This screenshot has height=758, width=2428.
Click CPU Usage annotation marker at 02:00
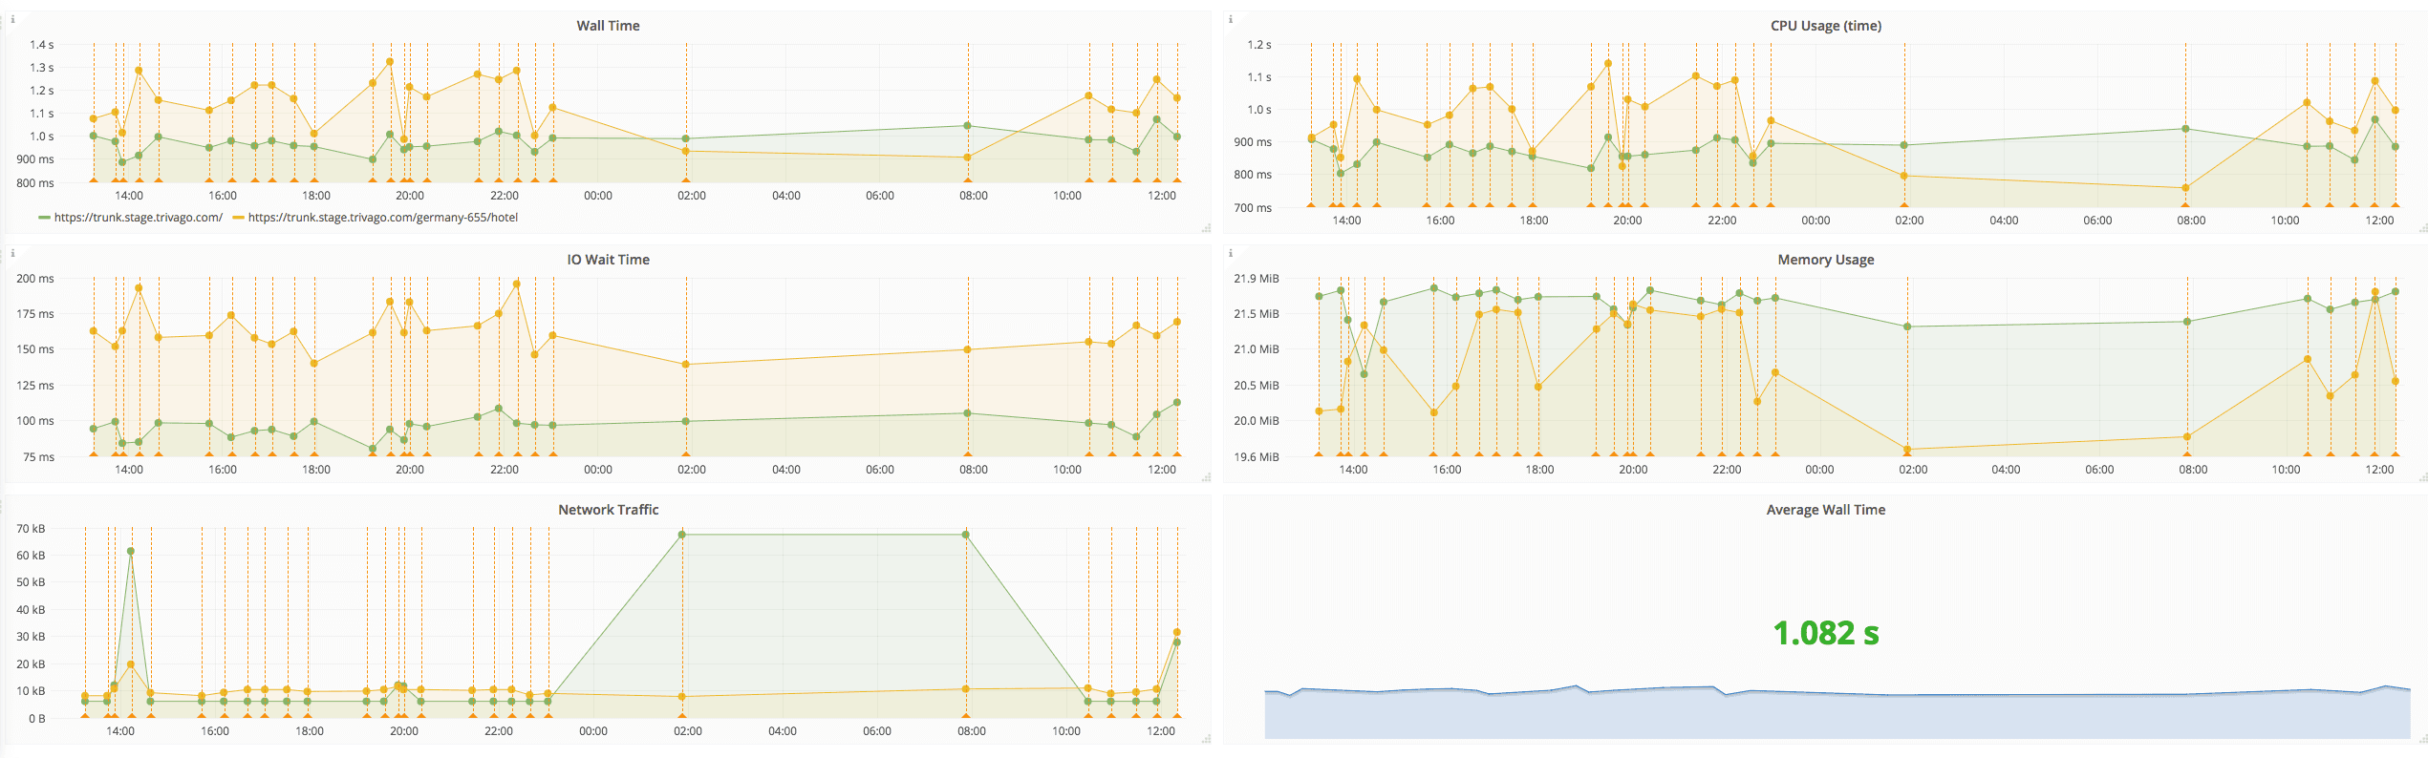1904,204
